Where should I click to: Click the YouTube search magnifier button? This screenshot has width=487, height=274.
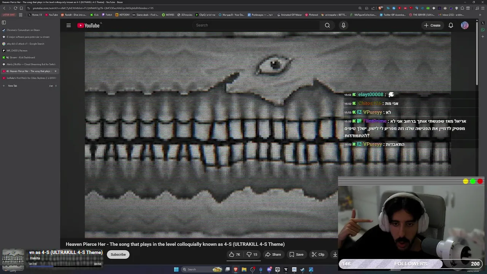tap(327, 25)
